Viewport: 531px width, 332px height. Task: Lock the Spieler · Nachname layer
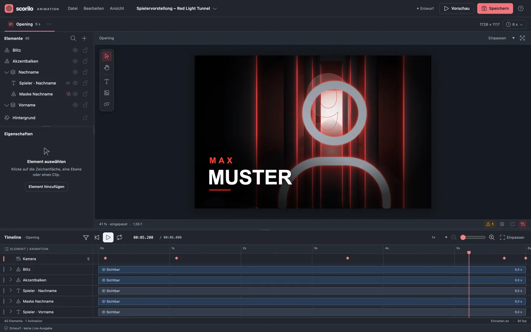pyautogui.click(x=85, y=83)
